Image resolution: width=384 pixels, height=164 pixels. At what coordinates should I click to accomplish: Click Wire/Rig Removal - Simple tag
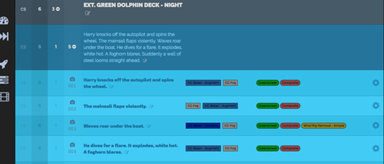pyautogui.click(x=324, y=126)
